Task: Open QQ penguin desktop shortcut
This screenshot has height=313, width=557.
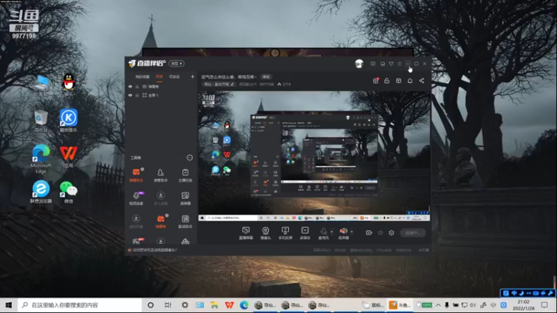Action: coord(68,85)
